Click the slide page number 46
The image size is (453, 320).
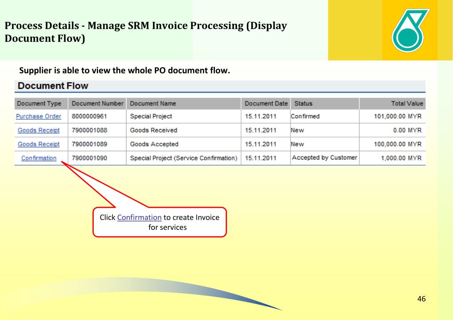422,299
